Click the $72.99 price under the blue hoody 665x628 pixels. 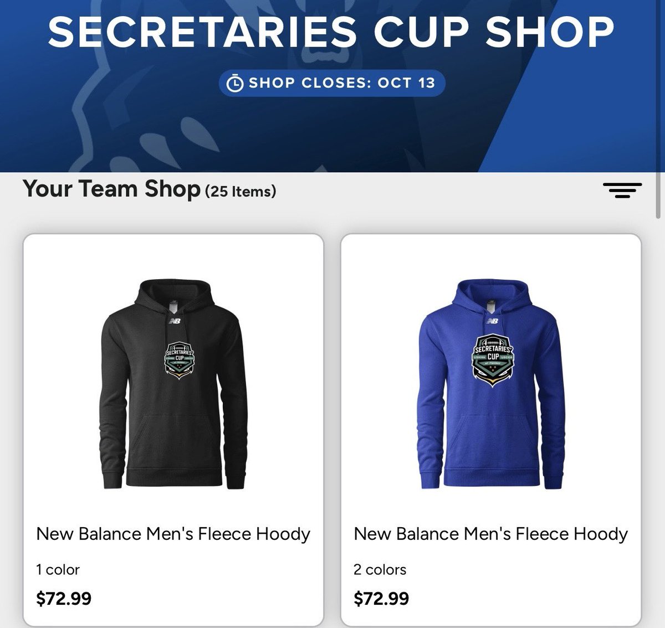[381, 599]
